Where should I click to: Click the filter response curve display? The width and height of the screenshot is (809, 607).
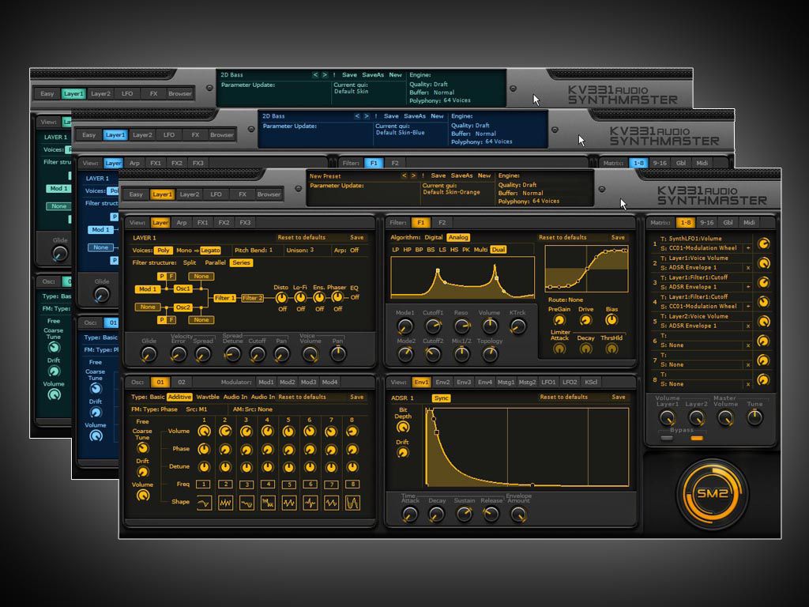[x=462, y=277]
